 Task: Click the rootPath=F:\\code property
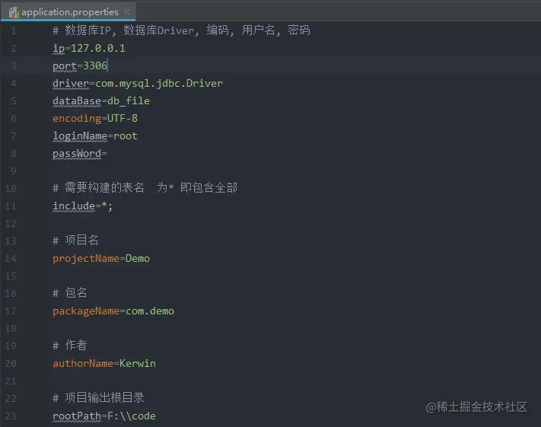(x=104, y=416)
